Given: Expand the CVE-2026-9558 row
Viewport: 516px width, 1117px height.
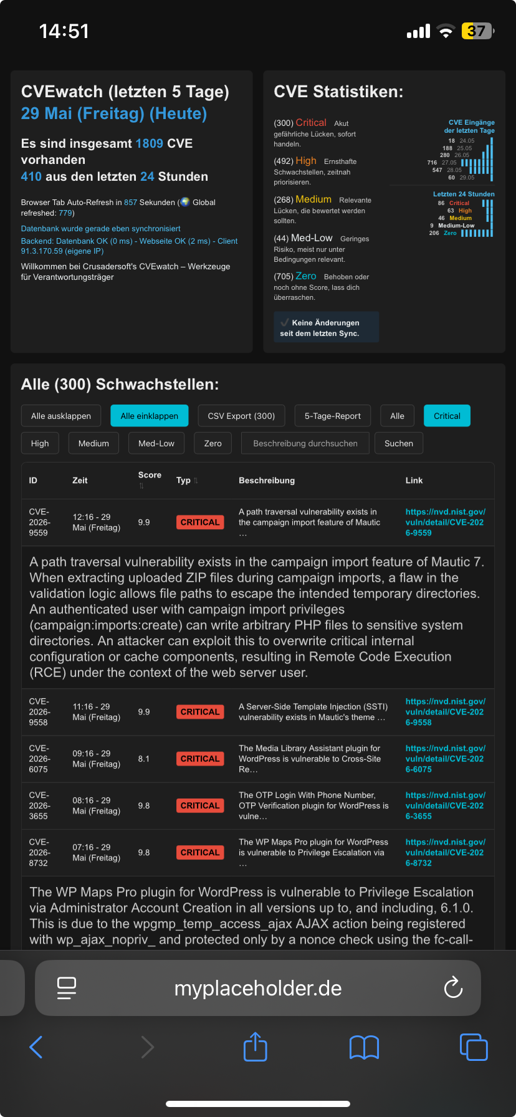Looking at the screenshot, I should point(258,712).
